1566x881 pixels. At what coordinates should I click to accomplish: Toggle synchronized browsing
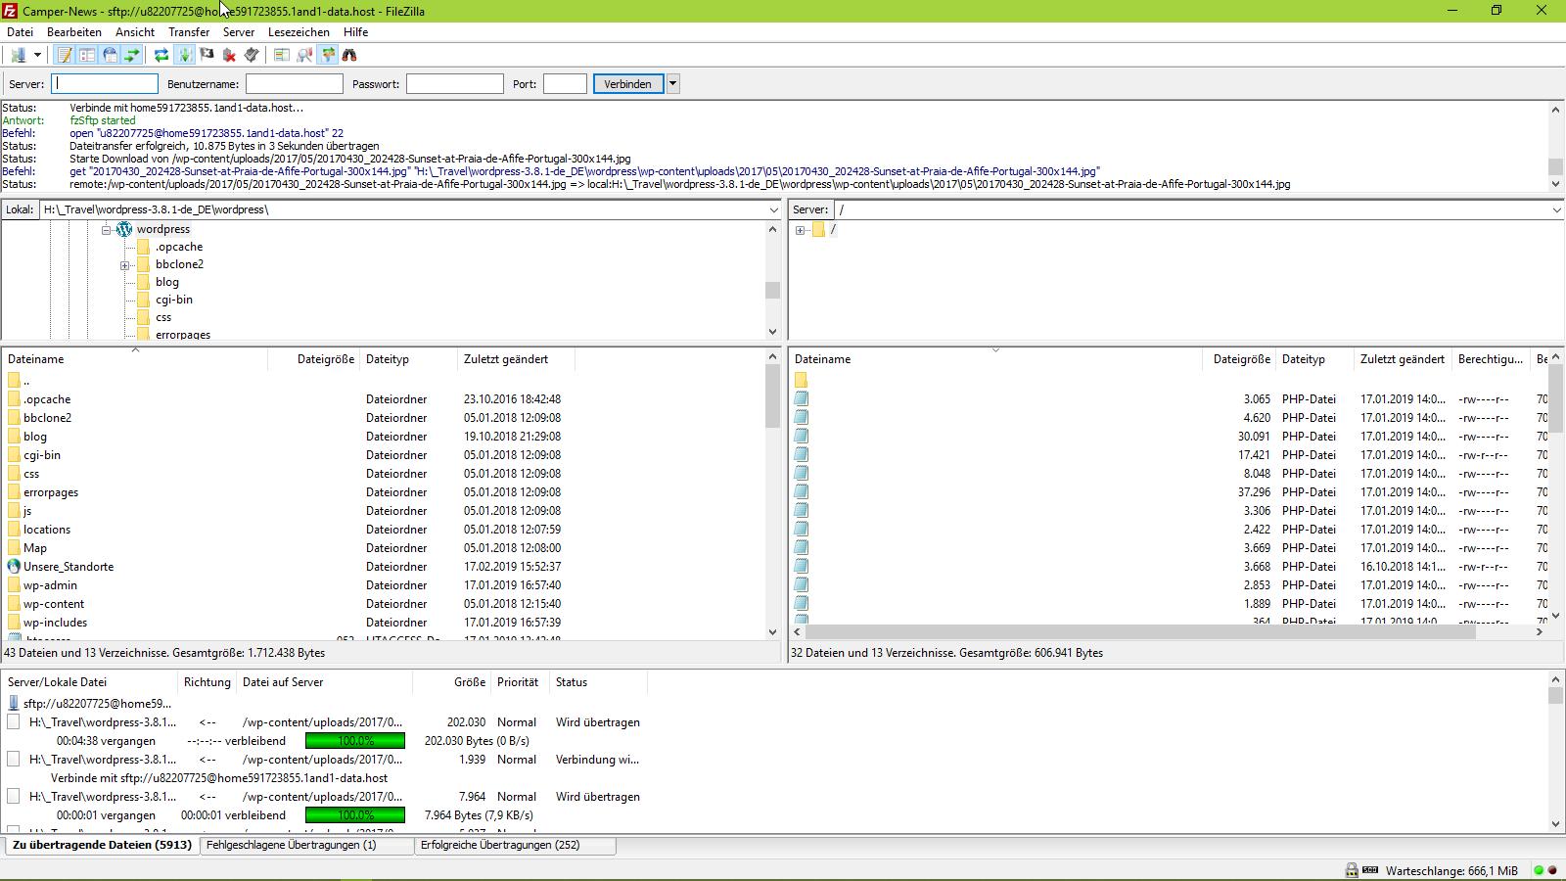(x=328, y=55)
